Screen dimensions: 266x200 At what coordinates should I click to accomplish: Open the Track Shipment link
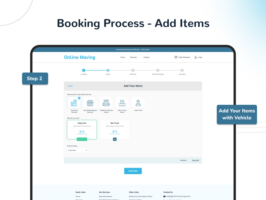(x=184, y=57)
